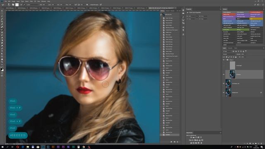Click the Pixel Layer Properties heading

tap(195, 12)
